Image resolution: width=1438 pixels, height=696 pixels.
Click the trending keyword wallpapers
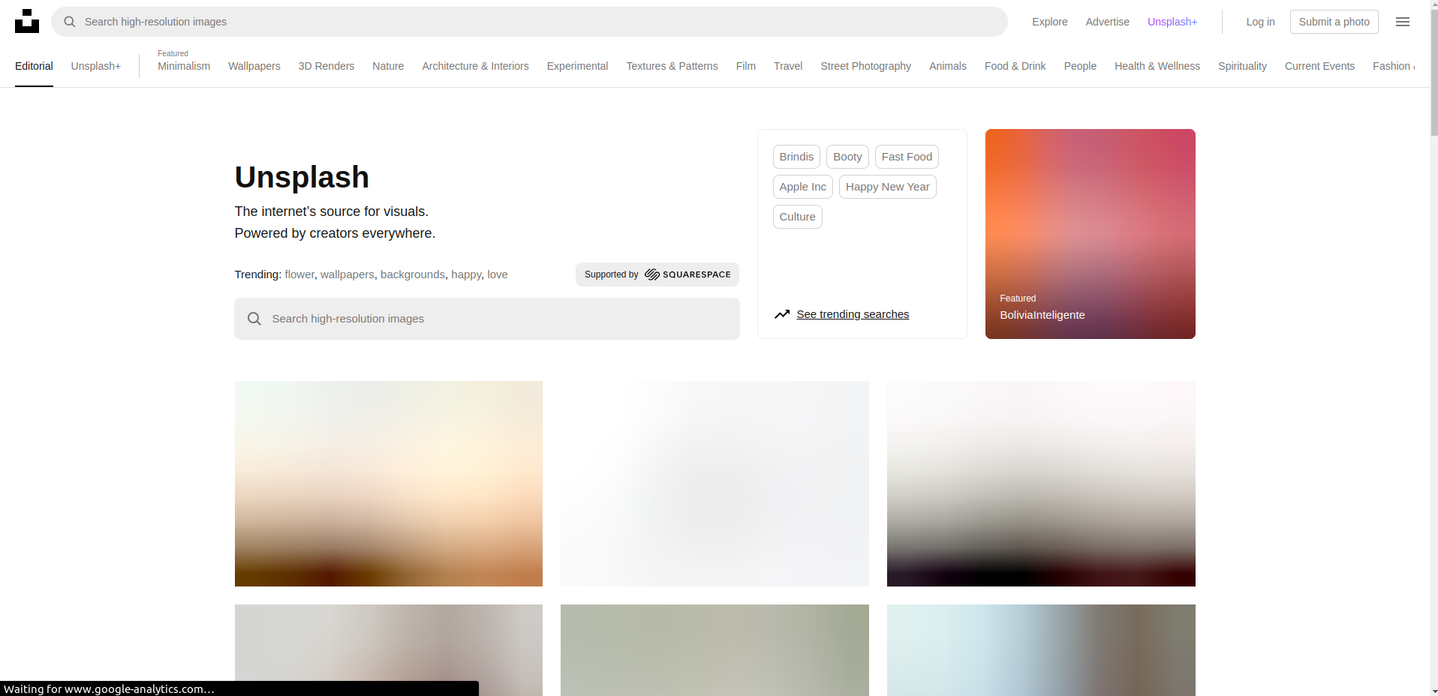coord(347,274)
